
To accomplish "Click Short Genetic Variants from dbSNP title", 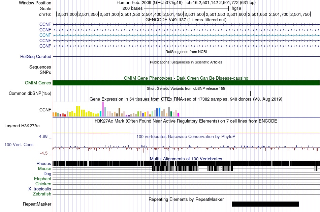I will click(186, 88).
